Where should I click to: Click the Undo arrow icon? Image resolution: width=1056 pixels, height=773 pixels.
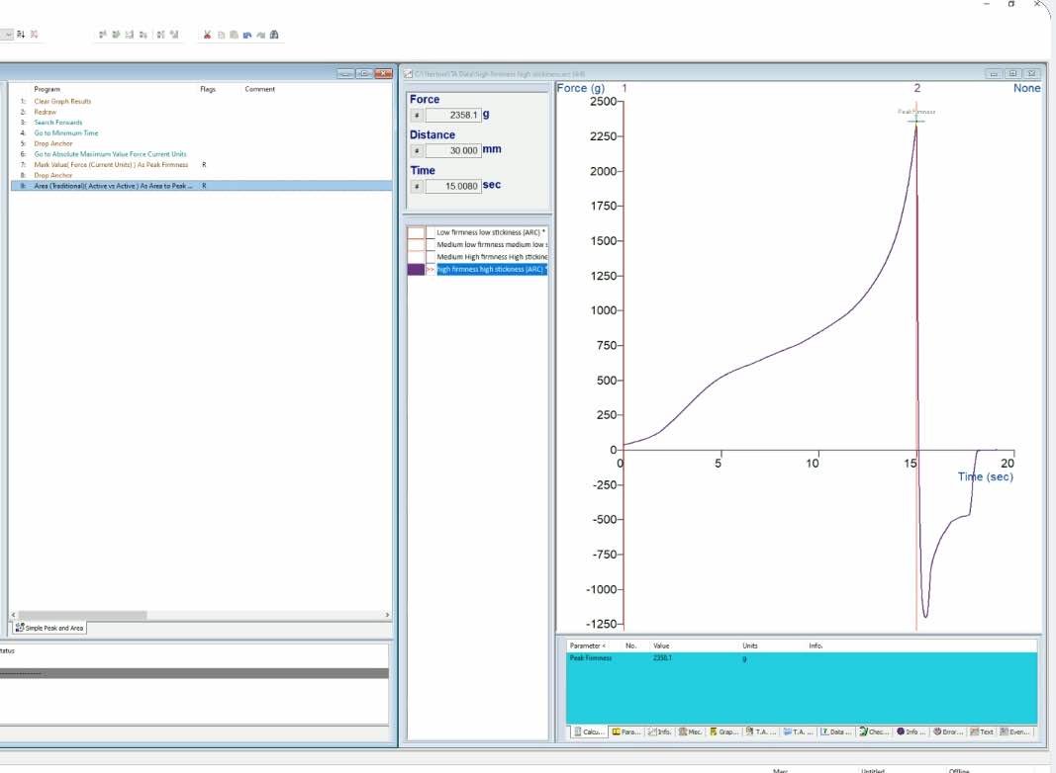247,35
